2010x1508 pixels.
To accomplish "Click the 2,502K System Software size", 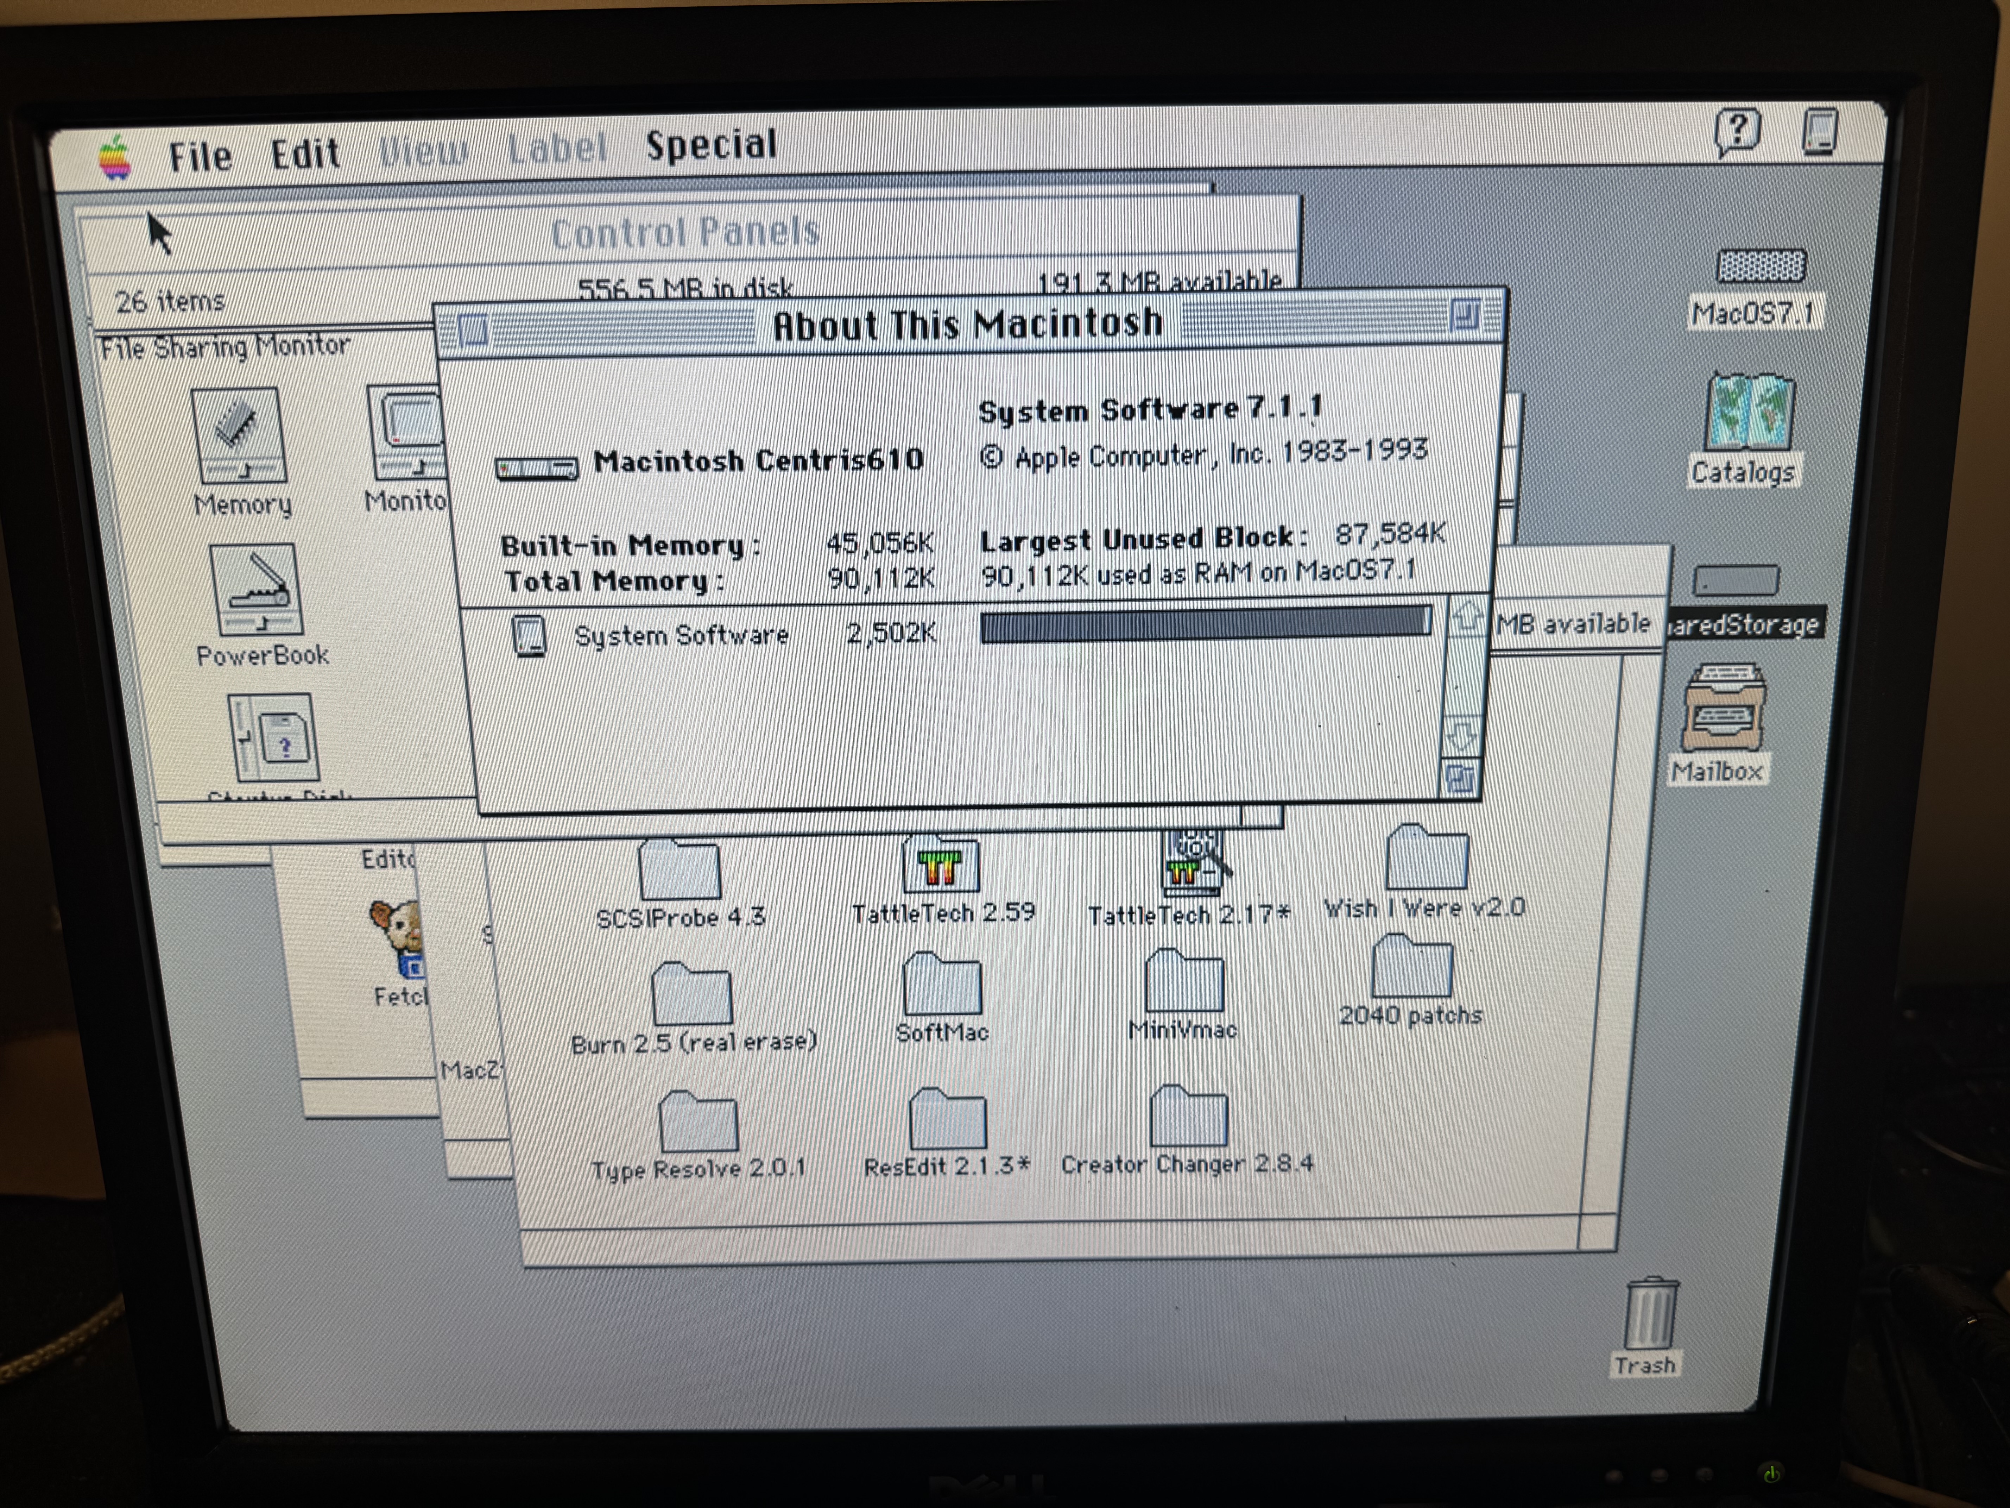I will click(891, 633).
